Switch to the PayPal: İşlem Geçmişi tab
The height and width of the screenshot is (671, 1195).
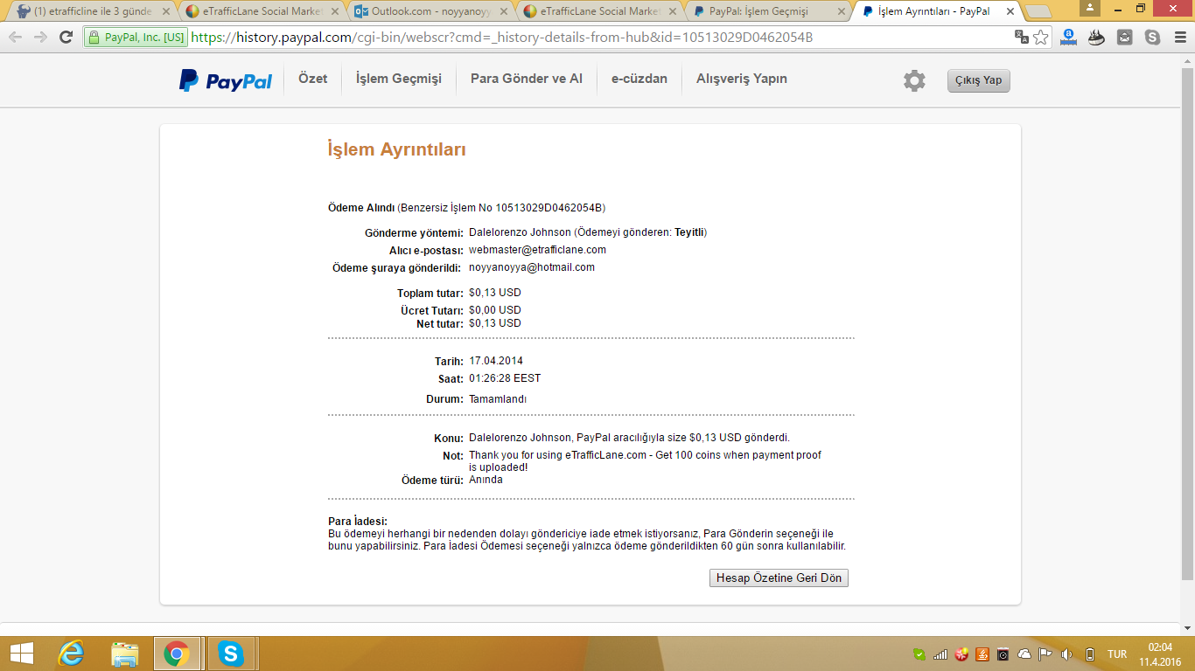pyautogui.click(x=770, y=11)
